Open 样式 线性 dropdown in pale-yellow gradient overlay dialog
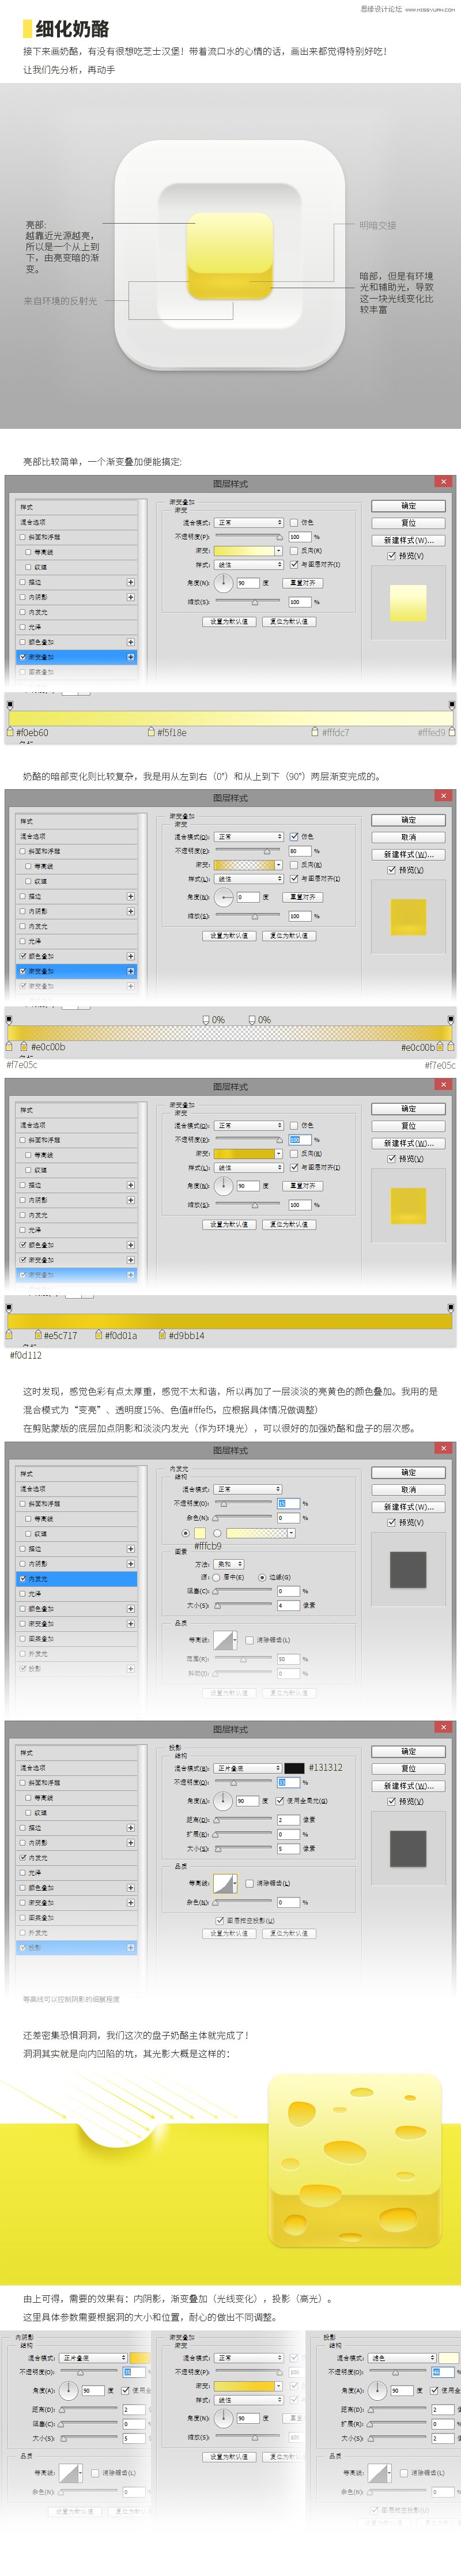Image resolution: width=461 pixels, height=2576 pixels. pos(249,564)
